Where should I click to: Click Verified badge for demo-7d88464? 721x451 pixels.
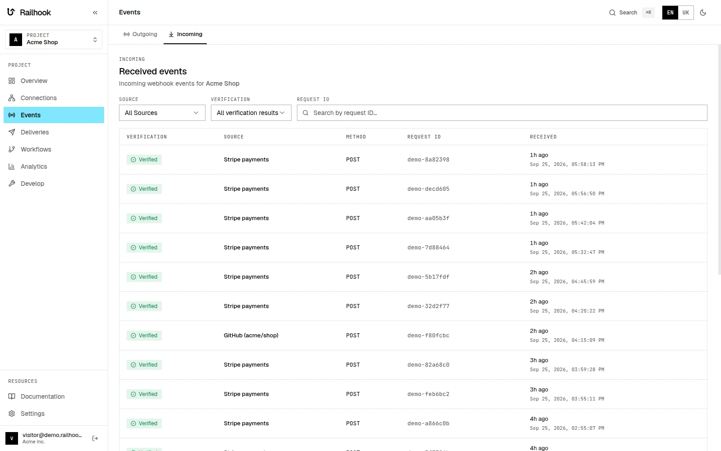click(x=144, y=248)
